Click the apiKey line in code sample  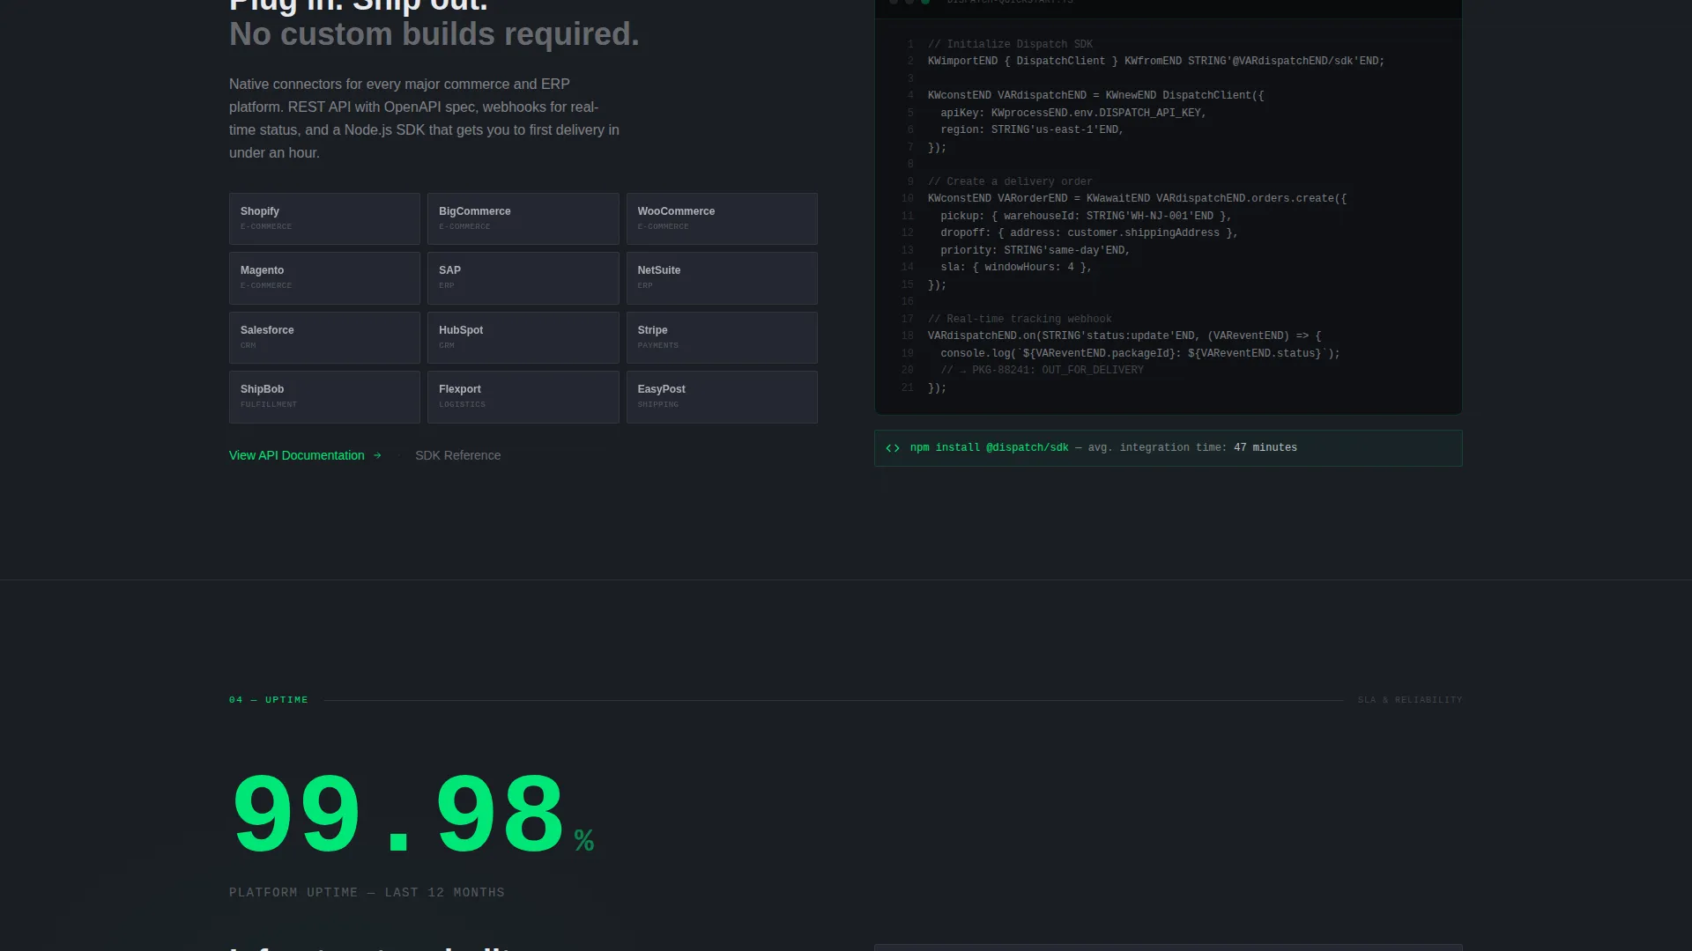tap(1073, 113)
